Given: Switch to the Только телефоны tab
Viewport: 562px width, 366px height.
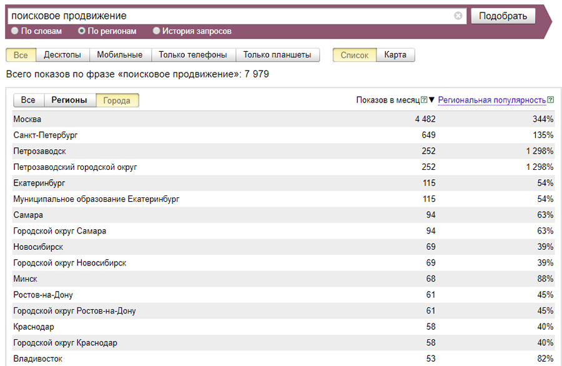Looking at the screenshot, I should tap(193, 55).
